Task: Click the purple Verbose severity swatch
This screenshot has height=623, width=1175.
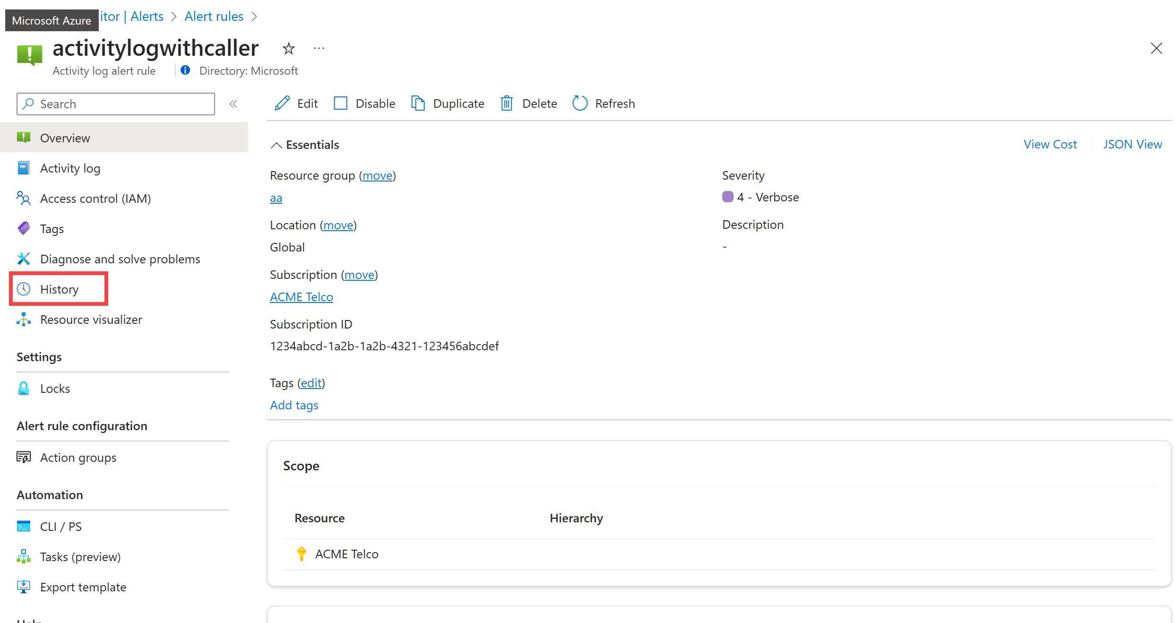Action: [x=727, y=197]
